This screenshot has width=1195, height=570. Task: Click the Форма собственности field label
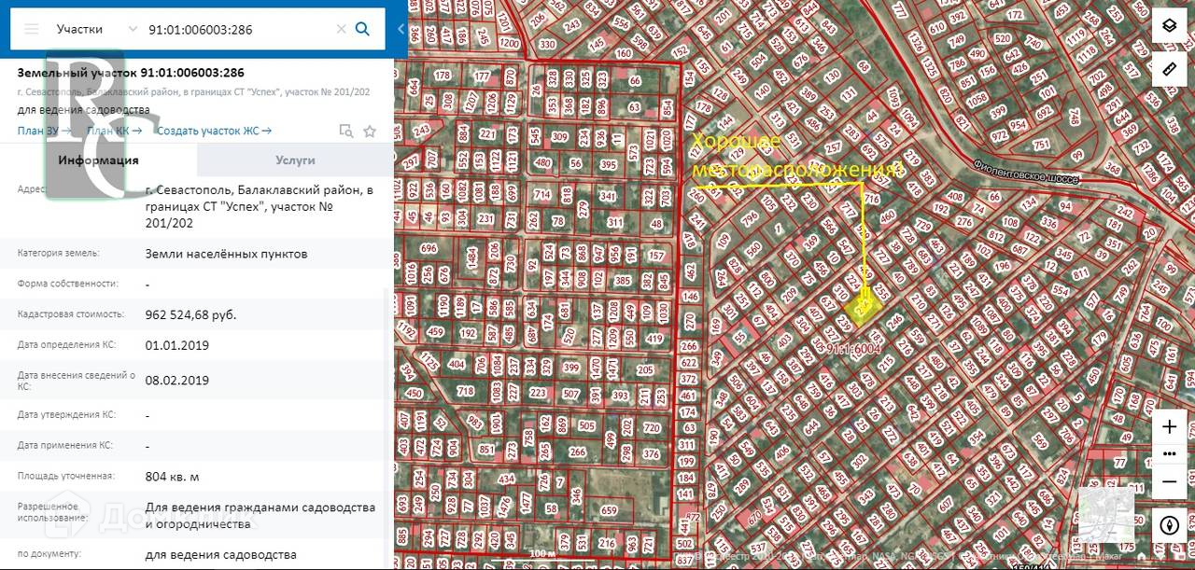[67, 283]
